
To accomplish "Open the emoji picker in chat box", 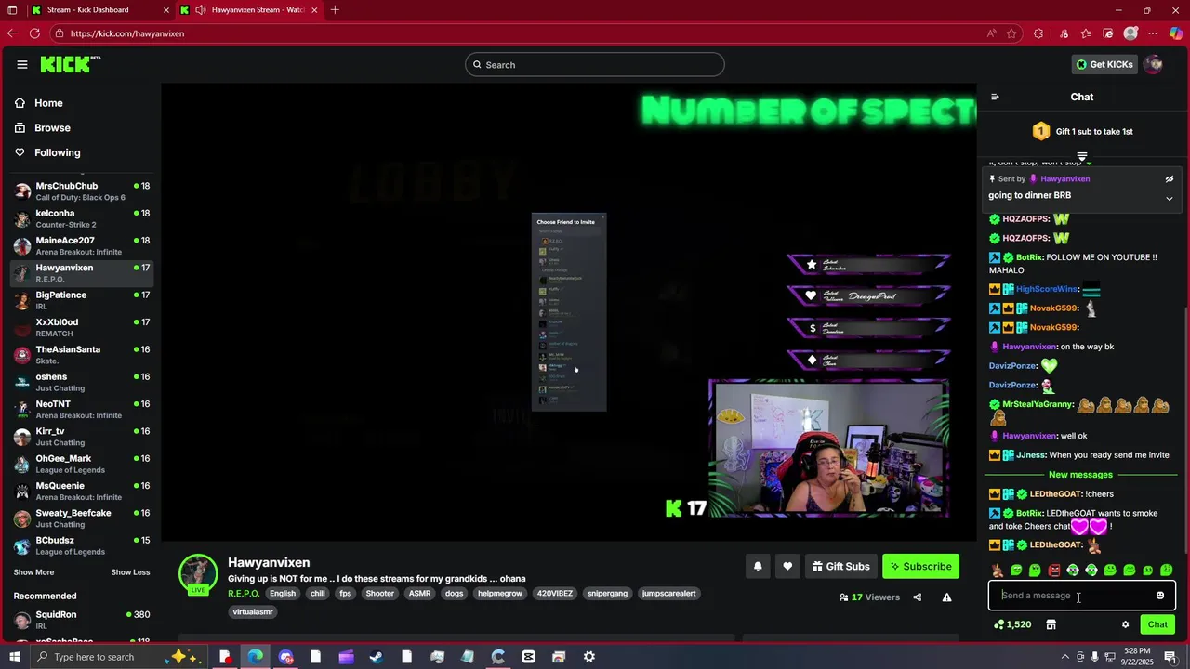I will (1160, 596).
